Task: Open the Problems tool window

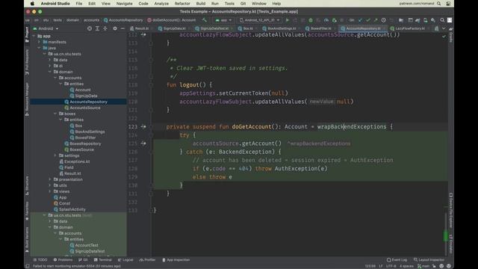Action: [x=63, y=260]
